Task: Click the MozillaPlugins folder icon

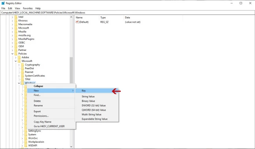Action: click(16, 39)
